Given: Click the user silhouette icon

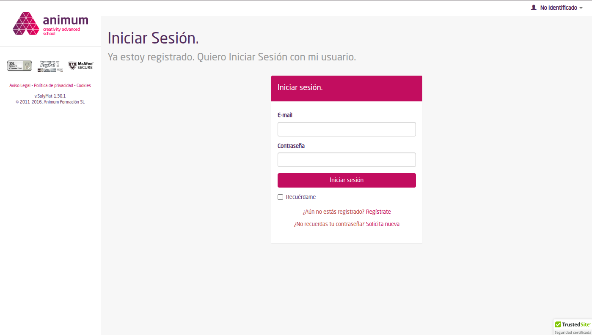Looking at the screenshot, I should [534, 8].
